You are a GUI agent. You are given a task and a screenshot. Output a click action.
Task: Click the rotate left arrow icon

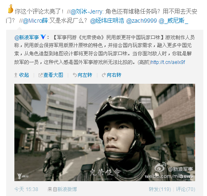75,75
